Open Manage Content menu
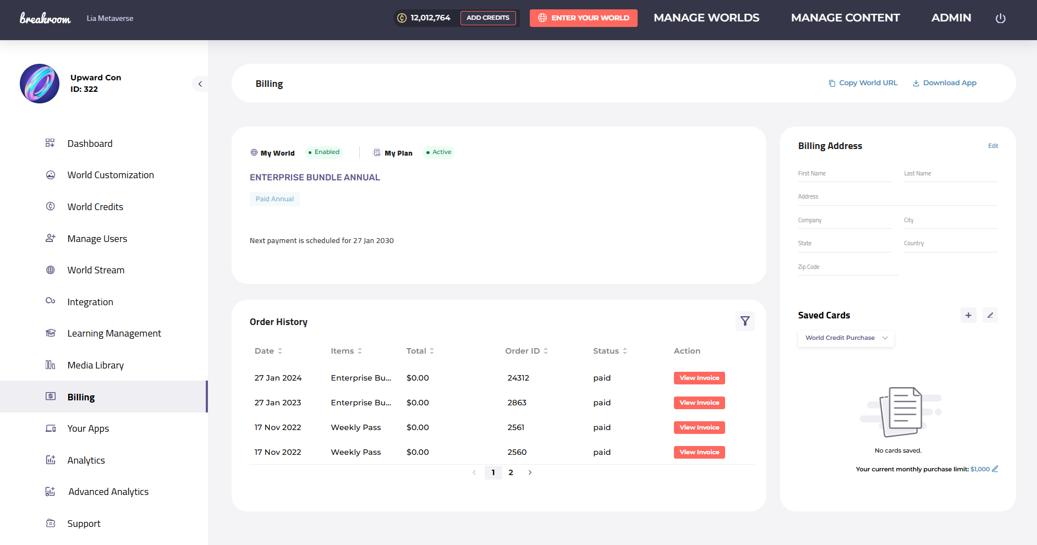Screen dimensions: 1037x545 pyautogui.click(x=846, y=18)
